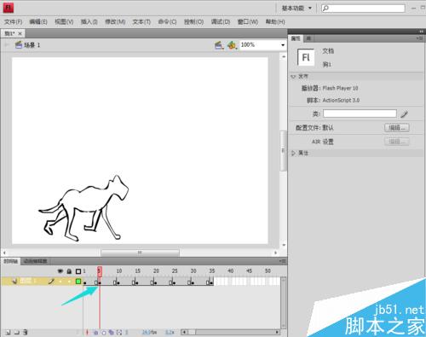Screen dimensions: 426x337
Task: Switch to the 属性 panel tab
Action: coord(296,38)
